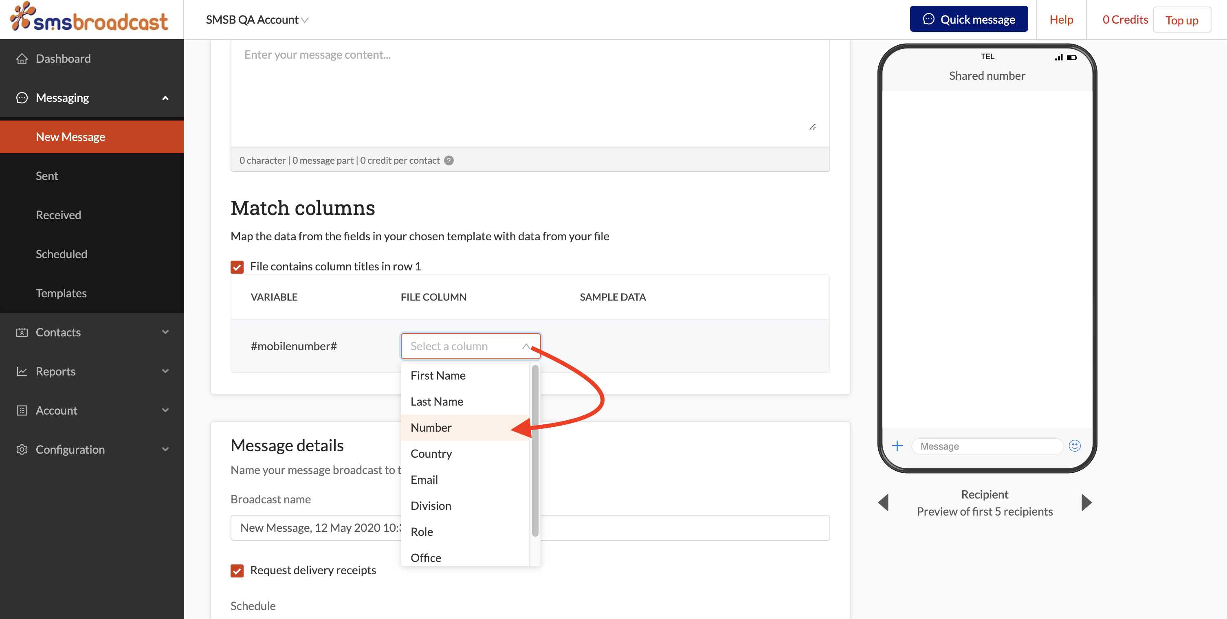Viewport: 1227px width, 619px height.
Task: Go to Scheduled messages
Action: [62, 254]
